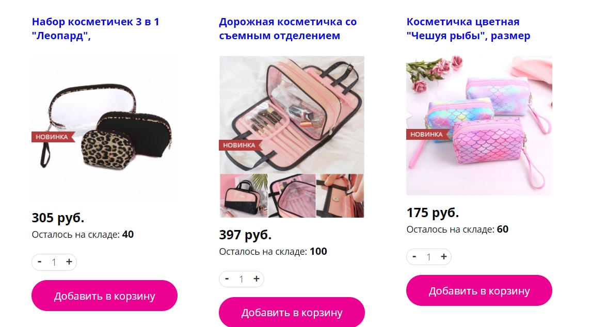591x327 pixels.
Task: Click the mermaid scale bags product image
Action: tap(479, 125)
